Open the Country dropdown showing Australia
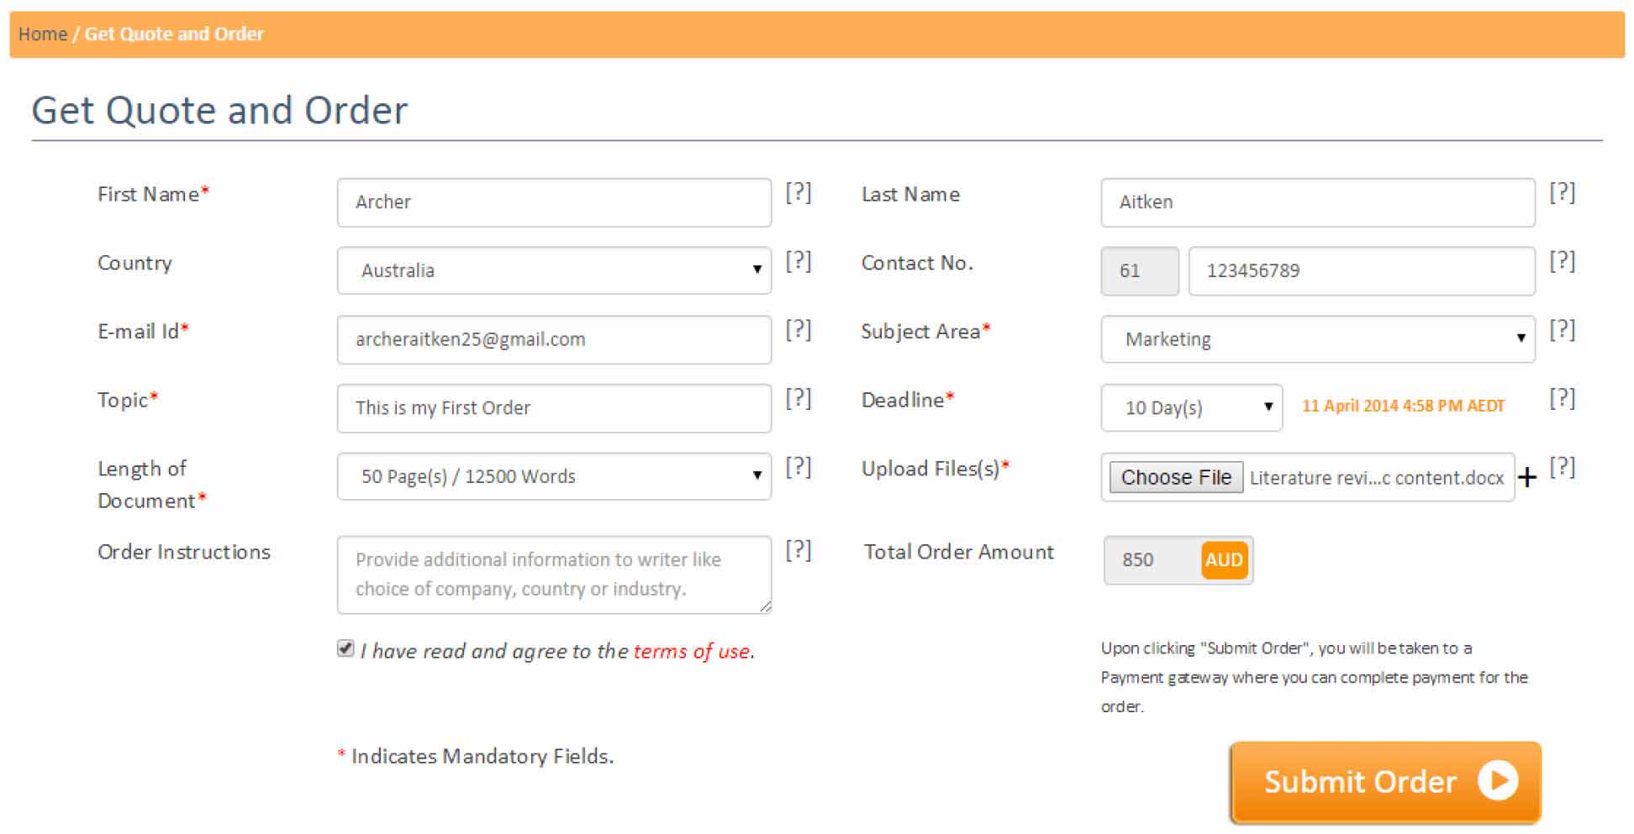Viewport: 1634px width, 834px height. click(554, 270)
